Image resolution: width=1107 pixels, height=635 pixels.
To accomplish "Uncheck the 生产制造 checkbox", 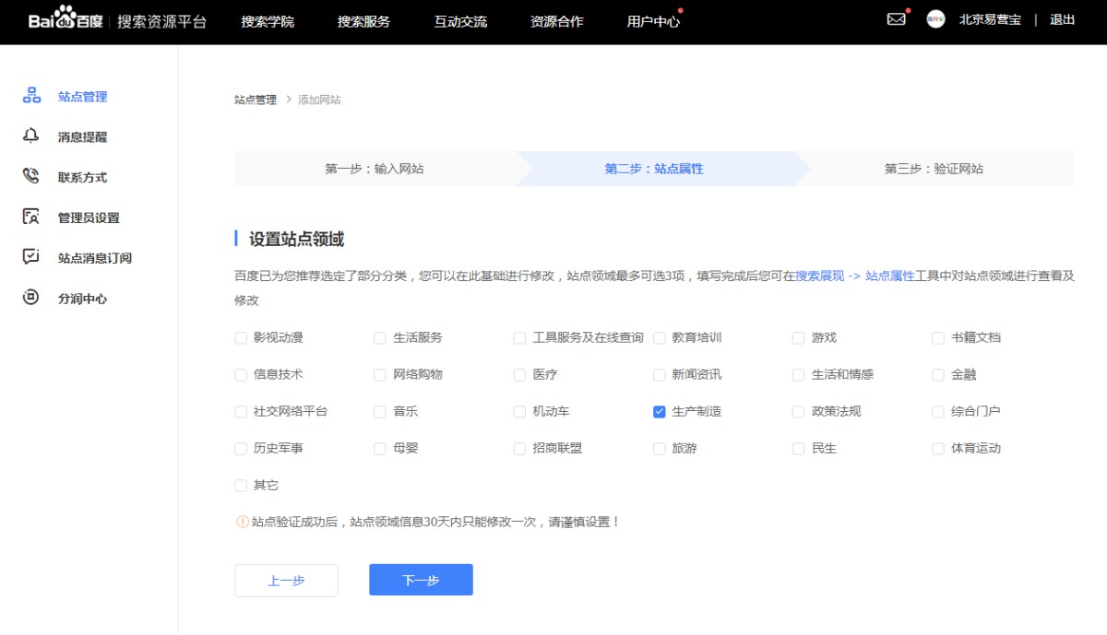I will [x=659, y=412].
